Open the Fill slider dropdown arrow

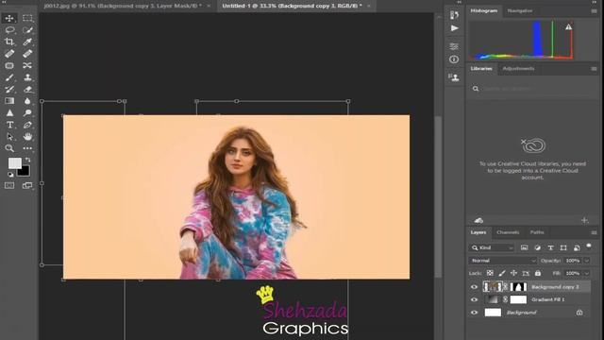(x=587, y=273)
